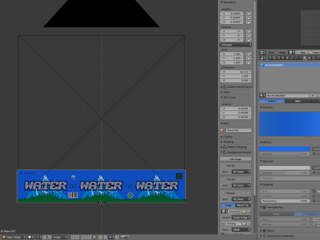Viewport: 320px width, 240px height.
Task: Lock the Location X value
Action: 249,13
